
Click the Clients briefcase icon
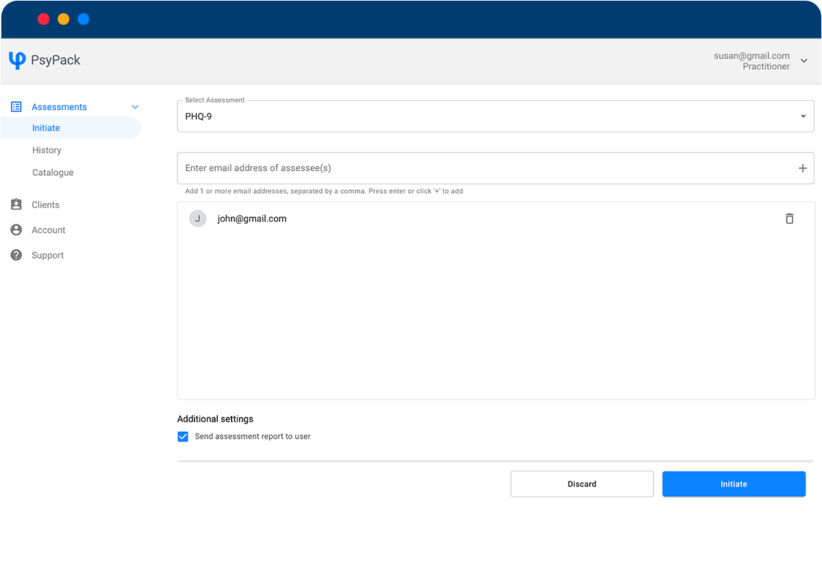click(x=16, y=204)
